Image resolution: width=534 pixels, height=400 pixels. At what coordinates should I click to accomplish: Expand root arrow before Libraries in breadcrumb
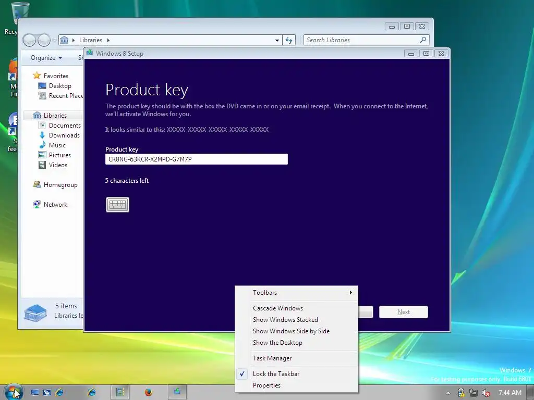pyautogui.click(x=73, y=40)
